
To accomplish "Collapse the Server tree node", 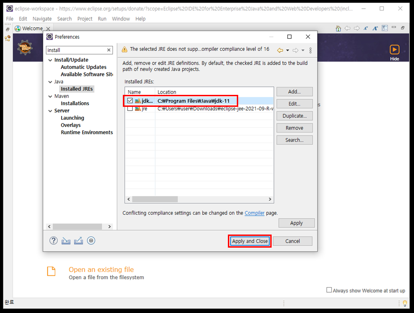I will point(50,111).
